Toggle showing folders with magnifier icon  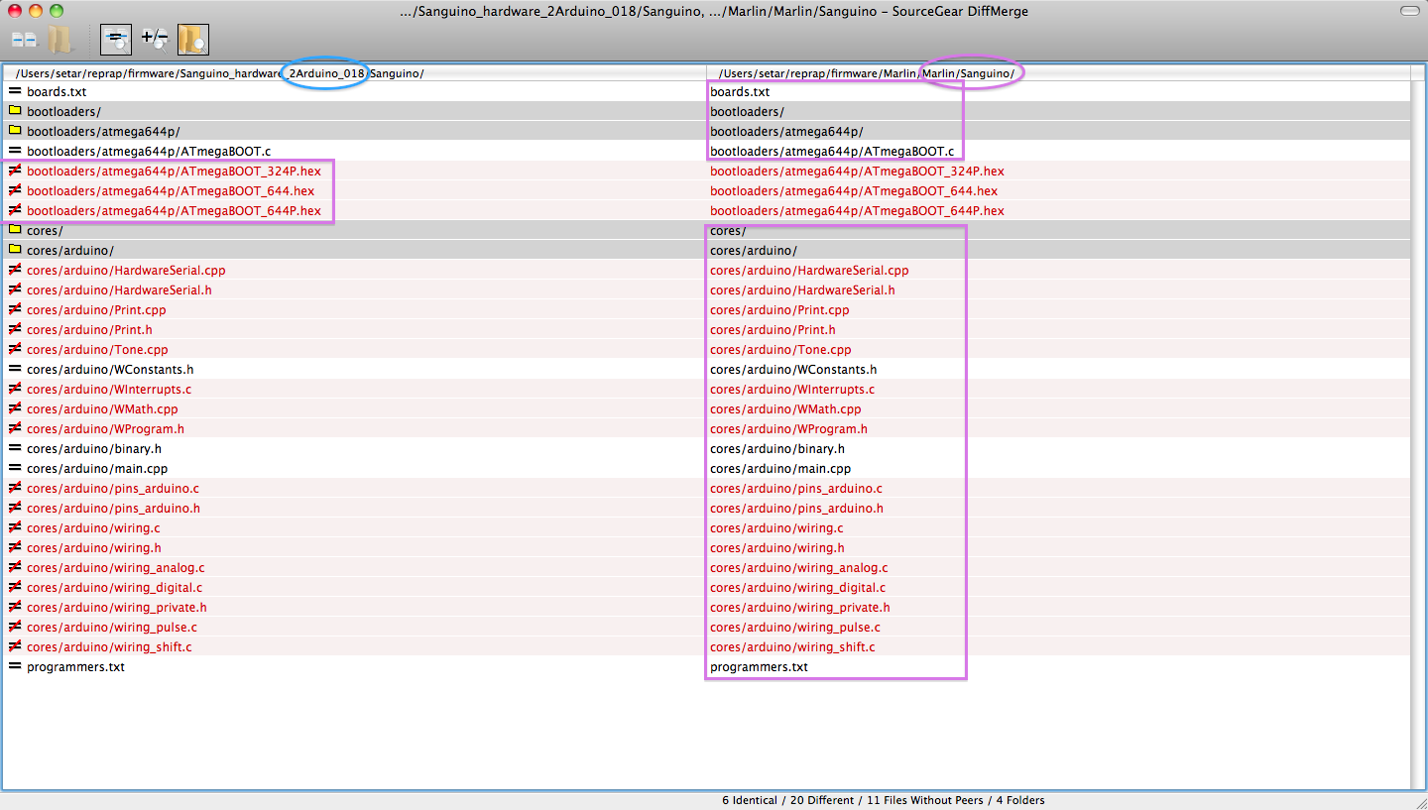(192, 40)
